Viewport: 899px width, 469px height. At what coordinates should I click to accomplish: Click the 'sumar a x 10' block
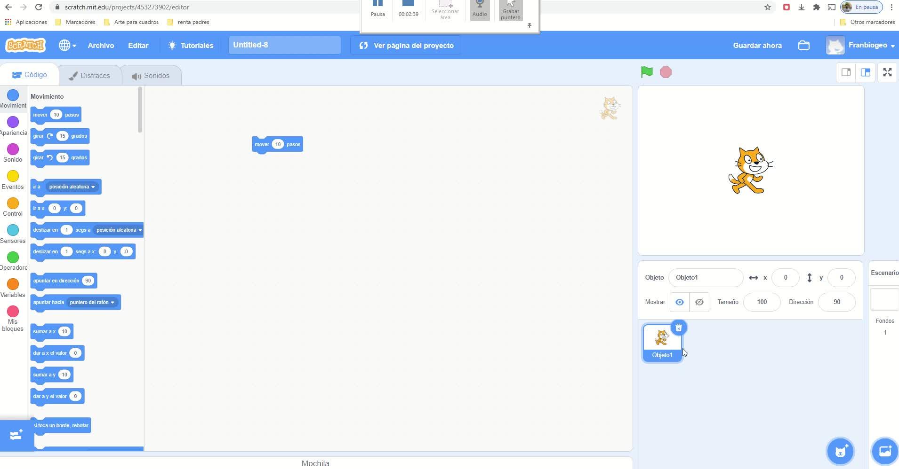pyautogui.click(x=52, y=332)
